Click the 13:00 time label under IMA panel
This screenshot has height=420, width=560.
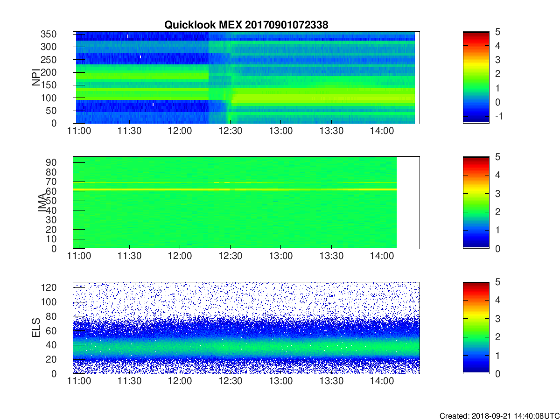[281, 256]
